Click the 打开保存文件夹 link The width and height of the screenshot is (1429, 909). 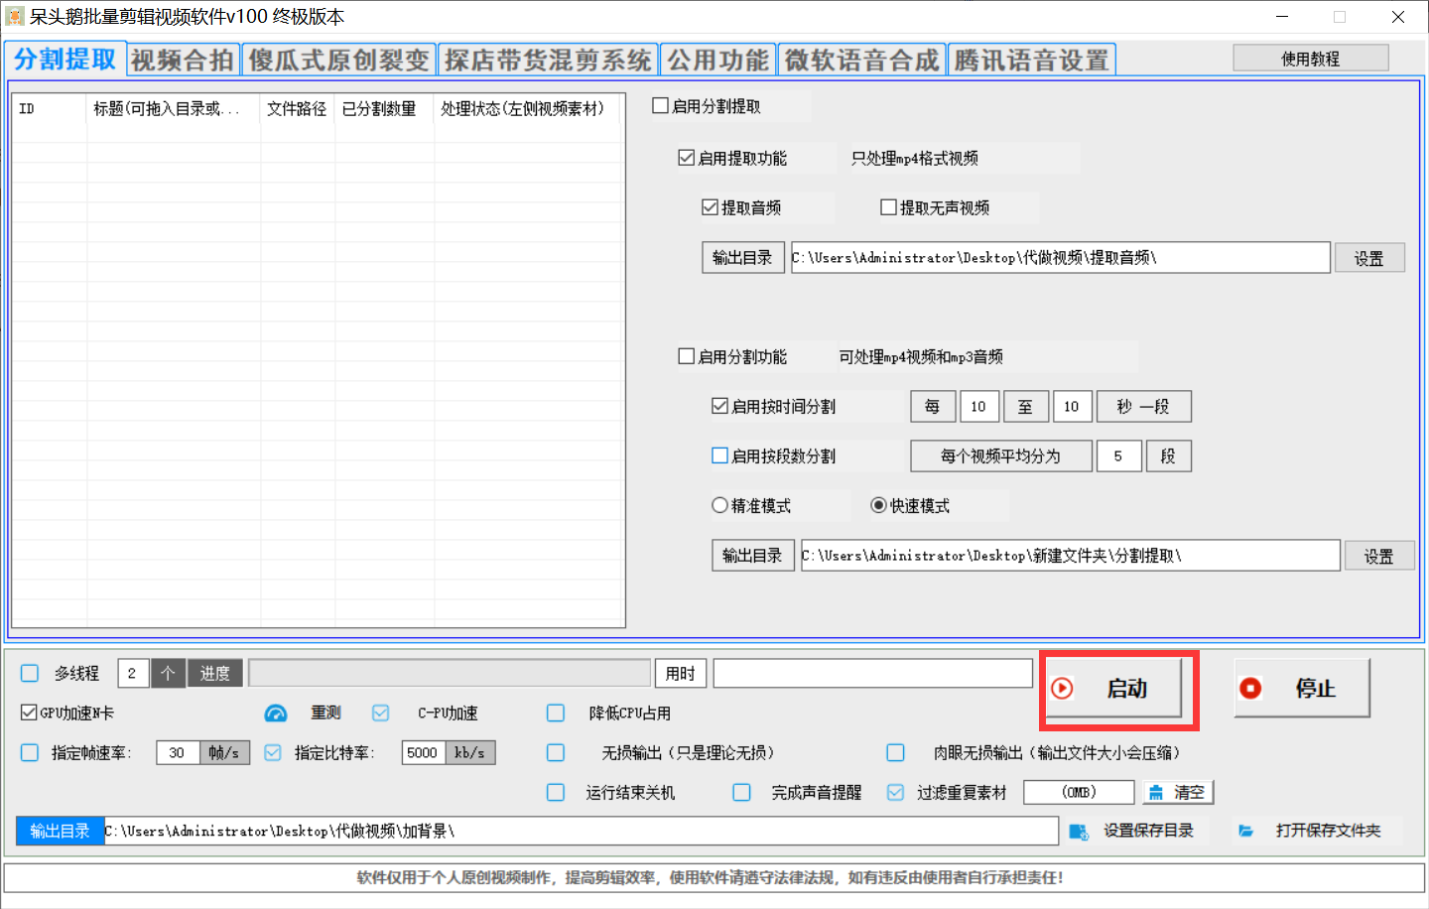(1328, 831)
